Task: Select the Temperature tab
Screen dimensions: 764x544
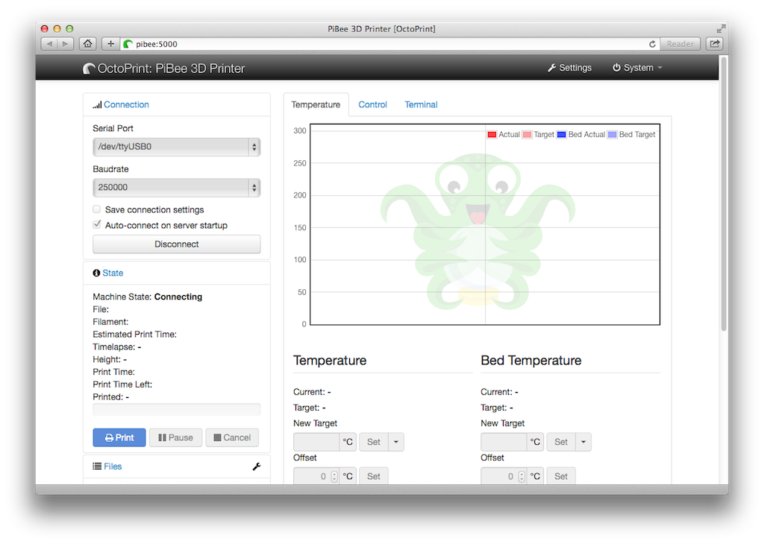Action: click(x=316, y=104)
